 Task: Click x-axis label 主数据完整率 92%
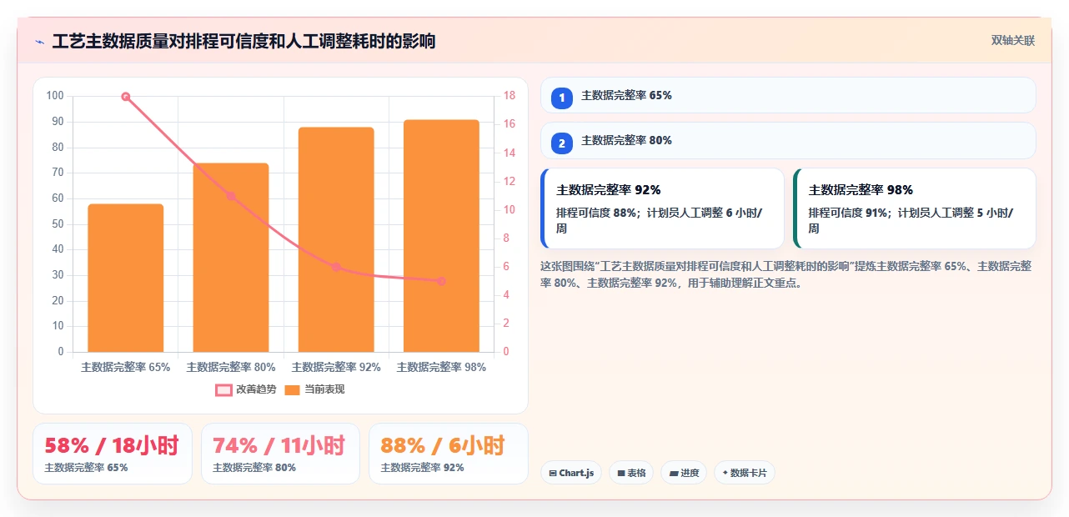(x=336, y=367)
